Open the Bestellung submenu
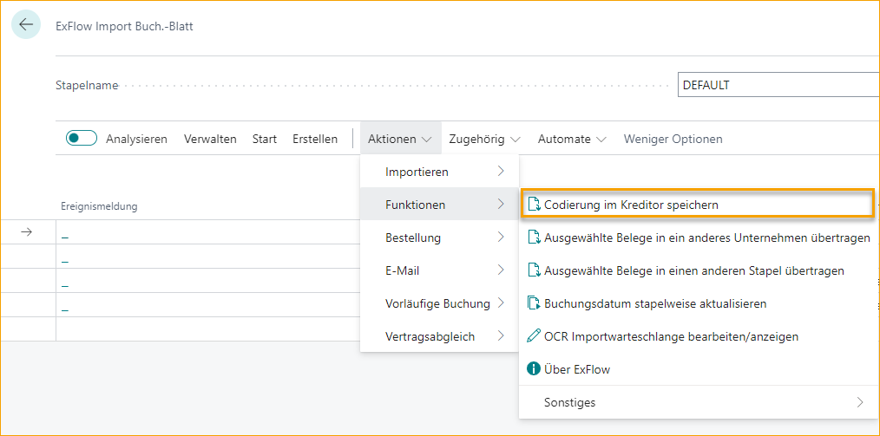Image resolution: width=880 pixels, height=436 pixels. pos(439,238)
